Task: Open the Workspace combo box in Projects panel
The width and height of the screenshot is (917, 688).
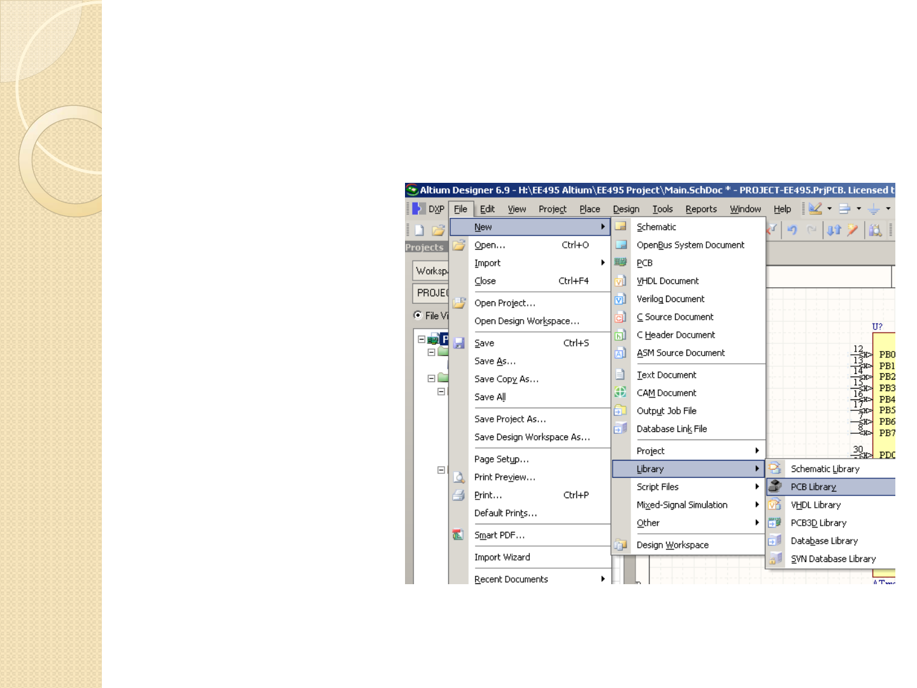Action: (430, 271)
